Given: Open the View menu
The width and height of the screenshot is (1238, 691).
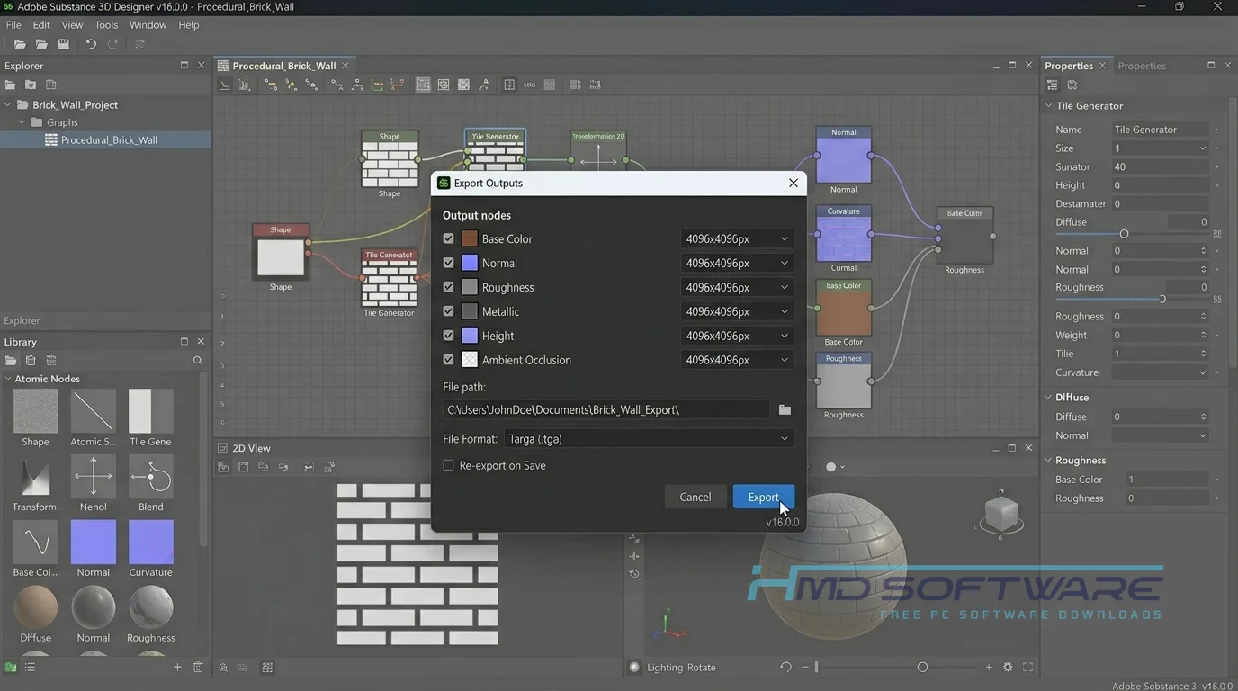Looking at the screenshot, I should [72, 25].
